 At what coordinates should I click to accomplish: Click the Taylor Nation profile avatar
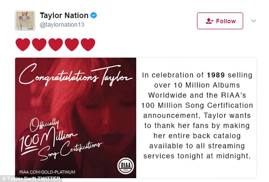25,21
